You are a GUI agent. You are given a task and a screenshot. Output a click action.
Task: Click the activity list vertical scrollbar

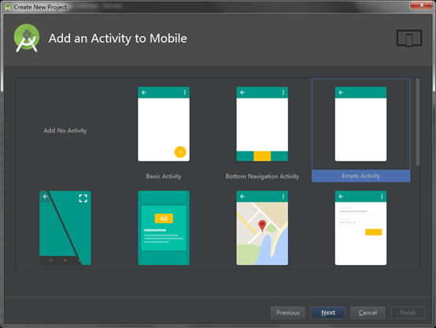(x=418, y=122)
